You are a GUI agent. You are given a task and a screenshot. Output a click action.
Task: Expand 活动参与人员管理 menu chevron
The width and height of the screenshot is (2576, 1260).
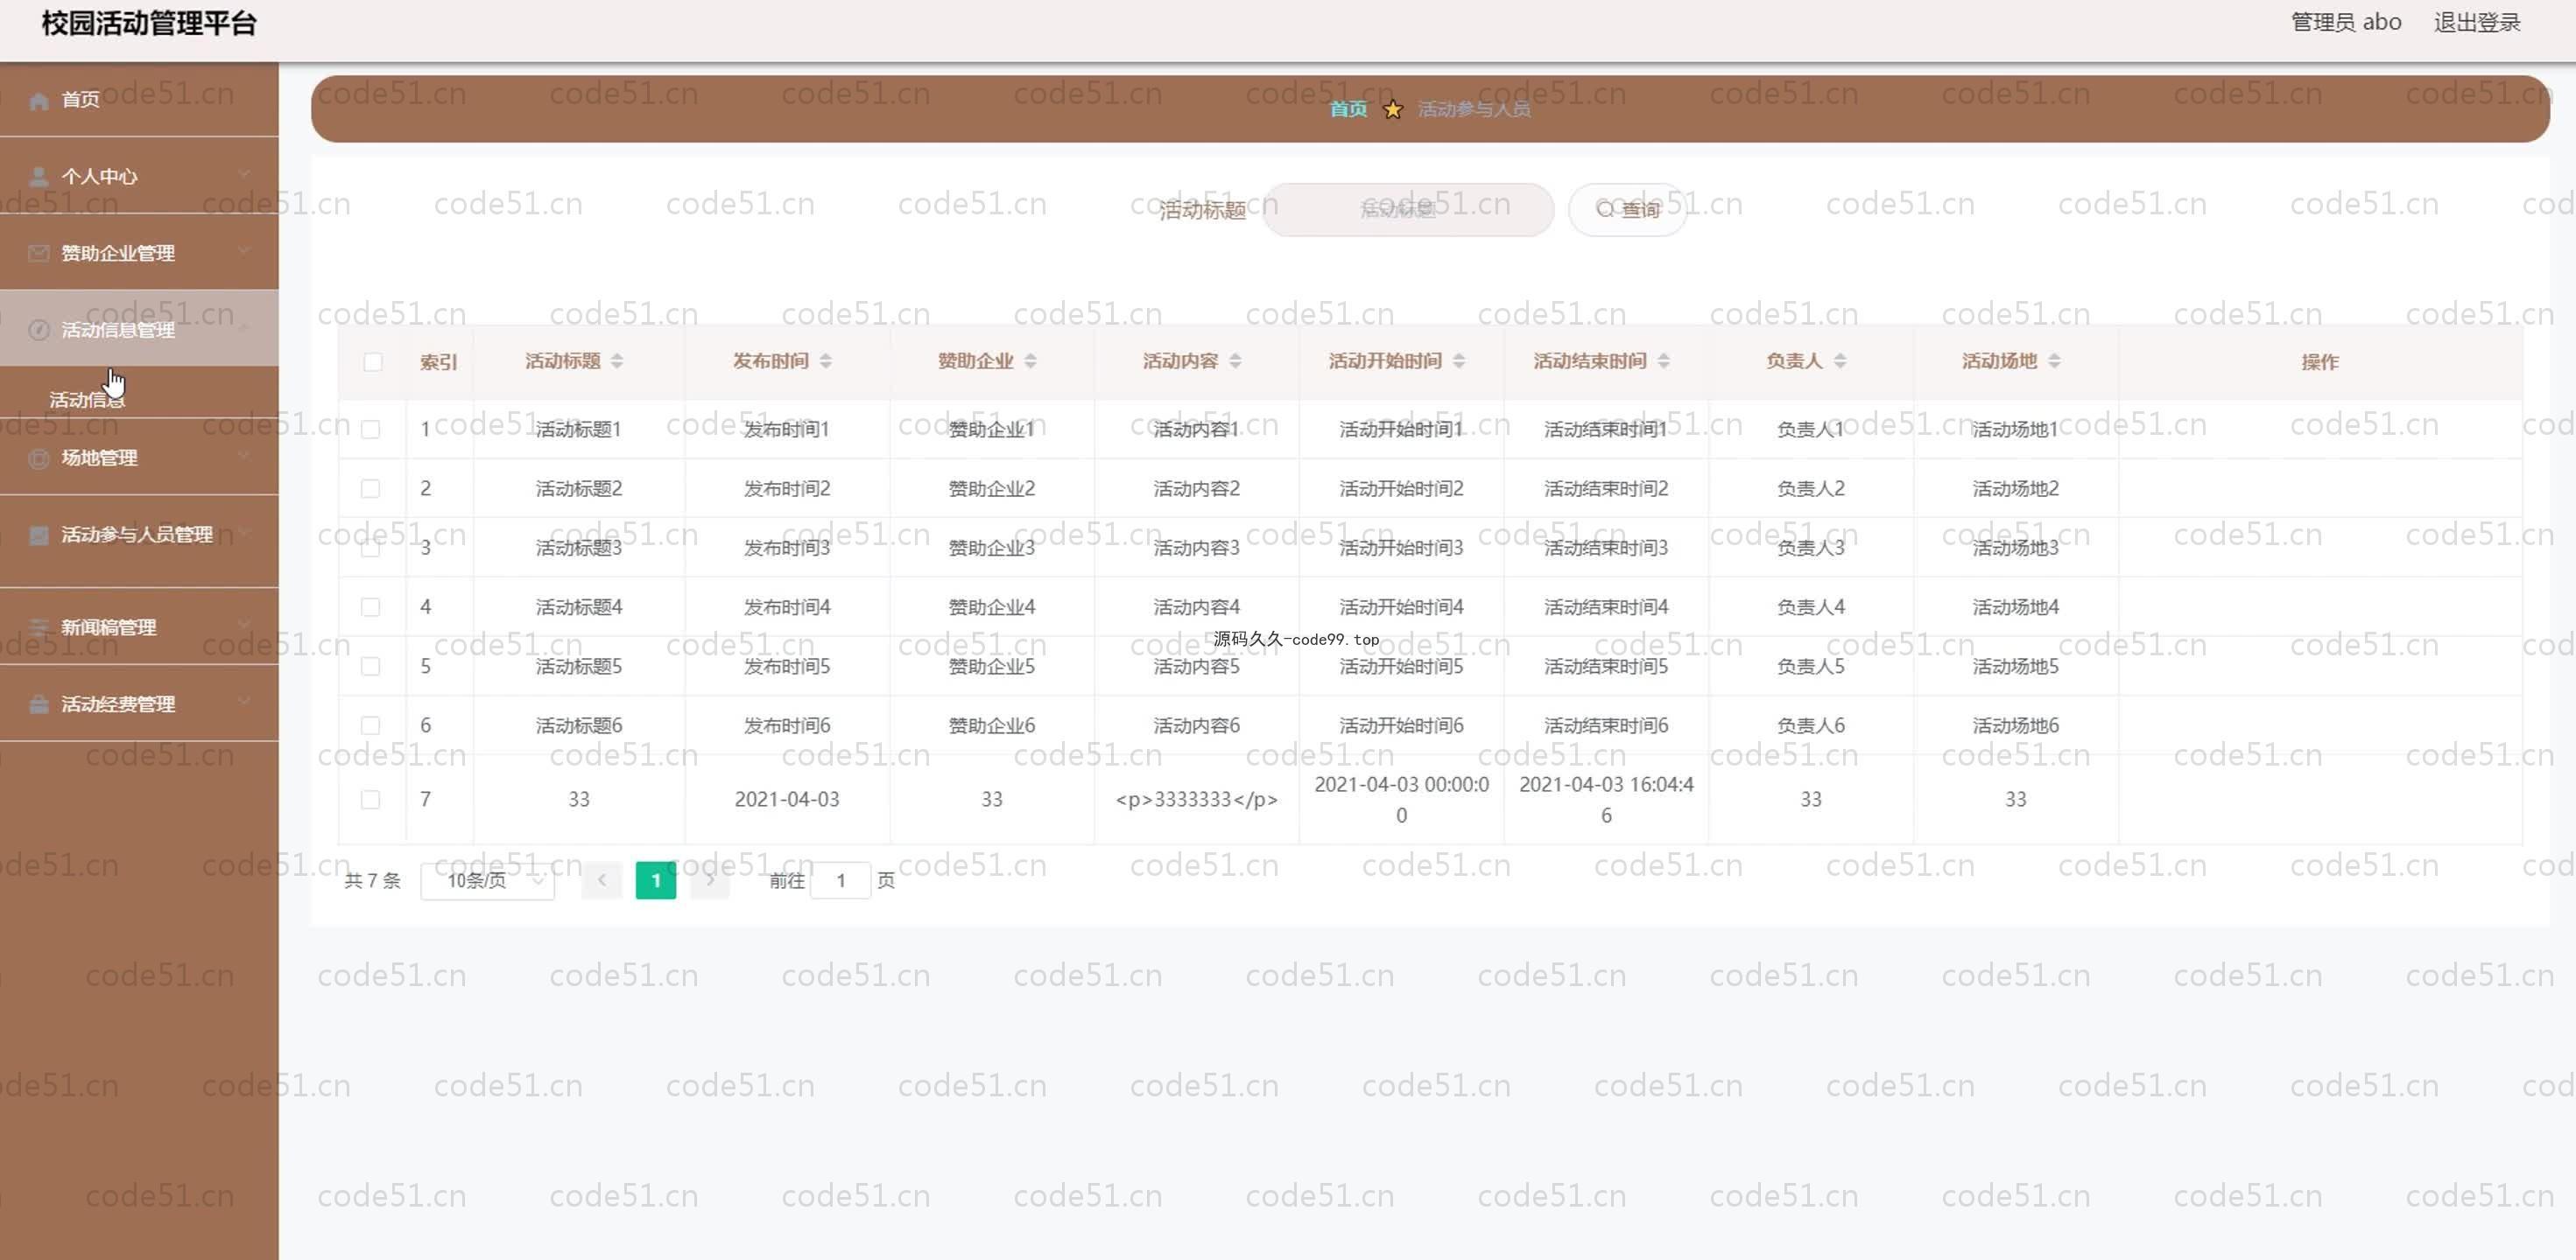(x=244, y=534)
